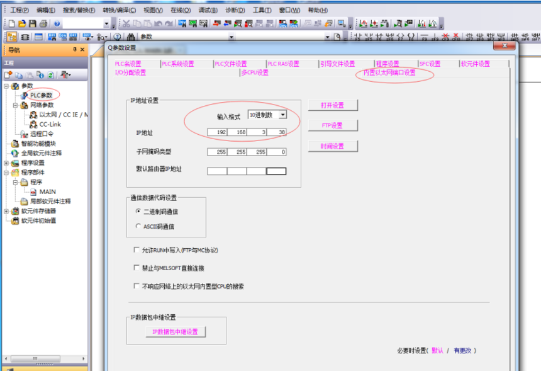Click the FTP设置 button
The height and width of the screenshot is (371, 541).
(333, 125)
